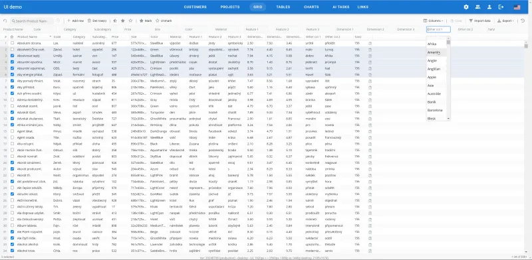Viewport: 532px width, 260px height.
Task: Toggle the checkbox for row 9 Ach přímo soudní
Action: pos(12,94)
